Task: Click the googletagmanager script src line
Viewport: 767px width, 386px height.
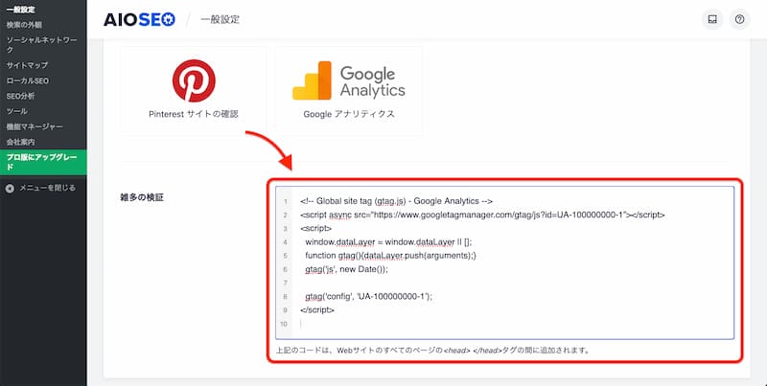Action: click(482, 215)
